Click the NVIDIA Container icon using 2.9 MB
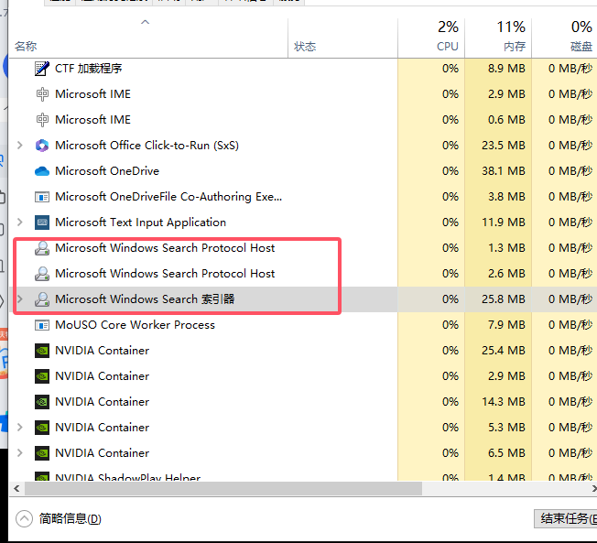 (42, 376)
